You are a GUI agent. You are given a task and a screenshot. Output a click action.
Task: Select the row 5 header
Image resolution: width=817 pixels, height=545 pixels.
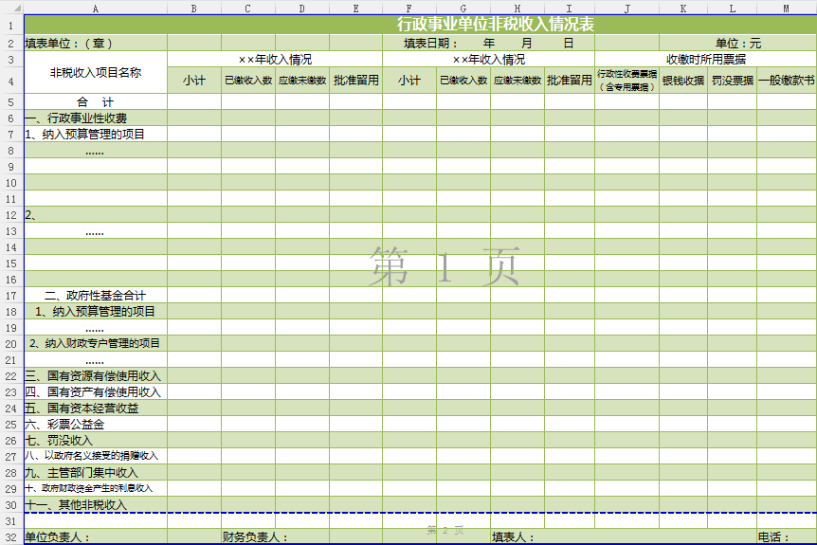tap(10, 101)
